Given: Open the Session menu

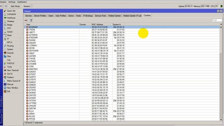Looking at the screenshot, I should coord(3,2).
